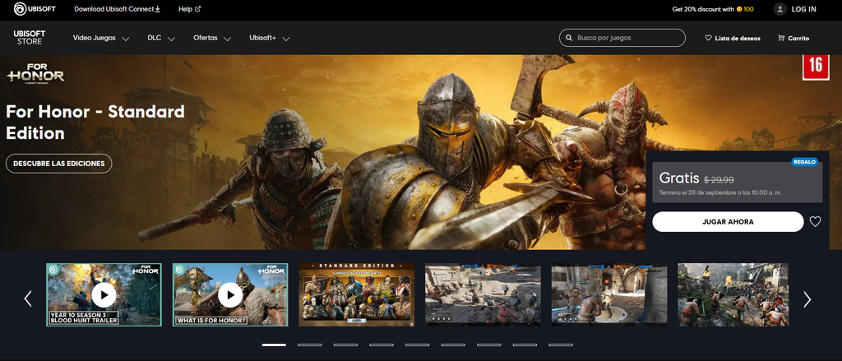This screenshot has height=361, width=842.
Task: Open the fifth gameplay screenshot thumbnail
Action: [609, 294]
